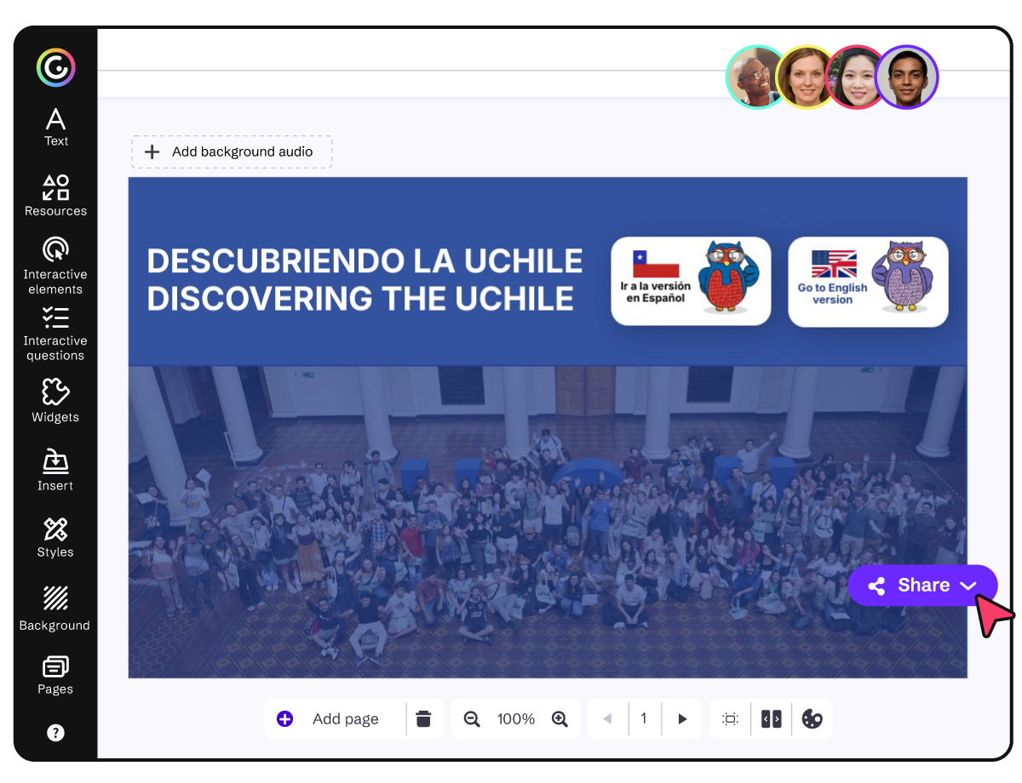
Task: Click the trash icon to delete this page
Action: 424,719
